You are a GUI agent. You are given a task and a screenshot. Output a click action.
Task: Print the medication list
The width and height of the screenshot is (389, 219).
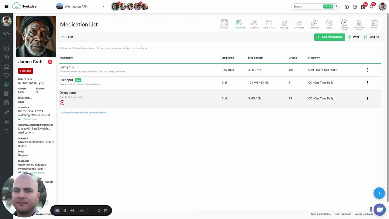click(x=353, y=37)
